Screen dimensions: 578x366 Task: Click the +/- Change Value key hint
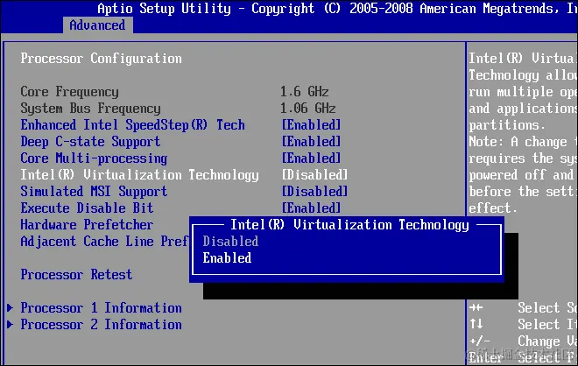pyautogui.click(x=480, y=341)
